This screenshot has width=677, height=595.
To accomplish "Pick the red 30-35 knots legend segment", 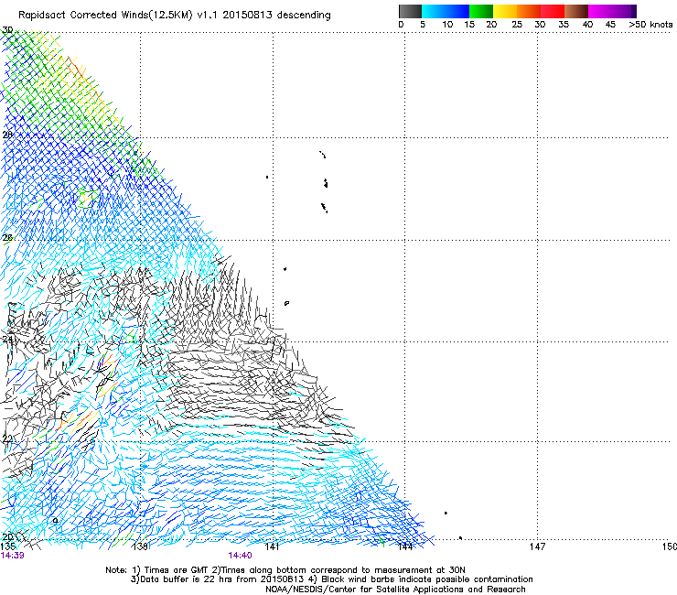I will pyautogui.click(x=553, y=11).
